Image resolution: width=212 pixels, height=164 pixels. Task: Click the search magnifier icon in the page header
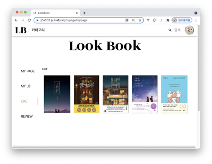coord(170,30)
